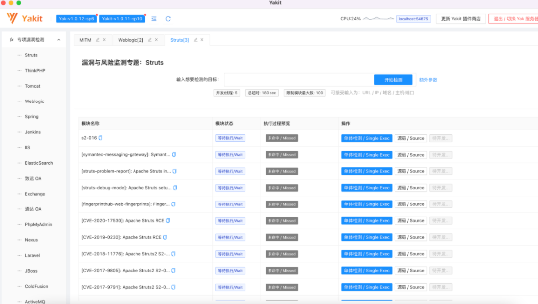Copy the struts-debug-mode module name icon
The width and height of the screenshot is (538, 304).
(x=175, y=188)
